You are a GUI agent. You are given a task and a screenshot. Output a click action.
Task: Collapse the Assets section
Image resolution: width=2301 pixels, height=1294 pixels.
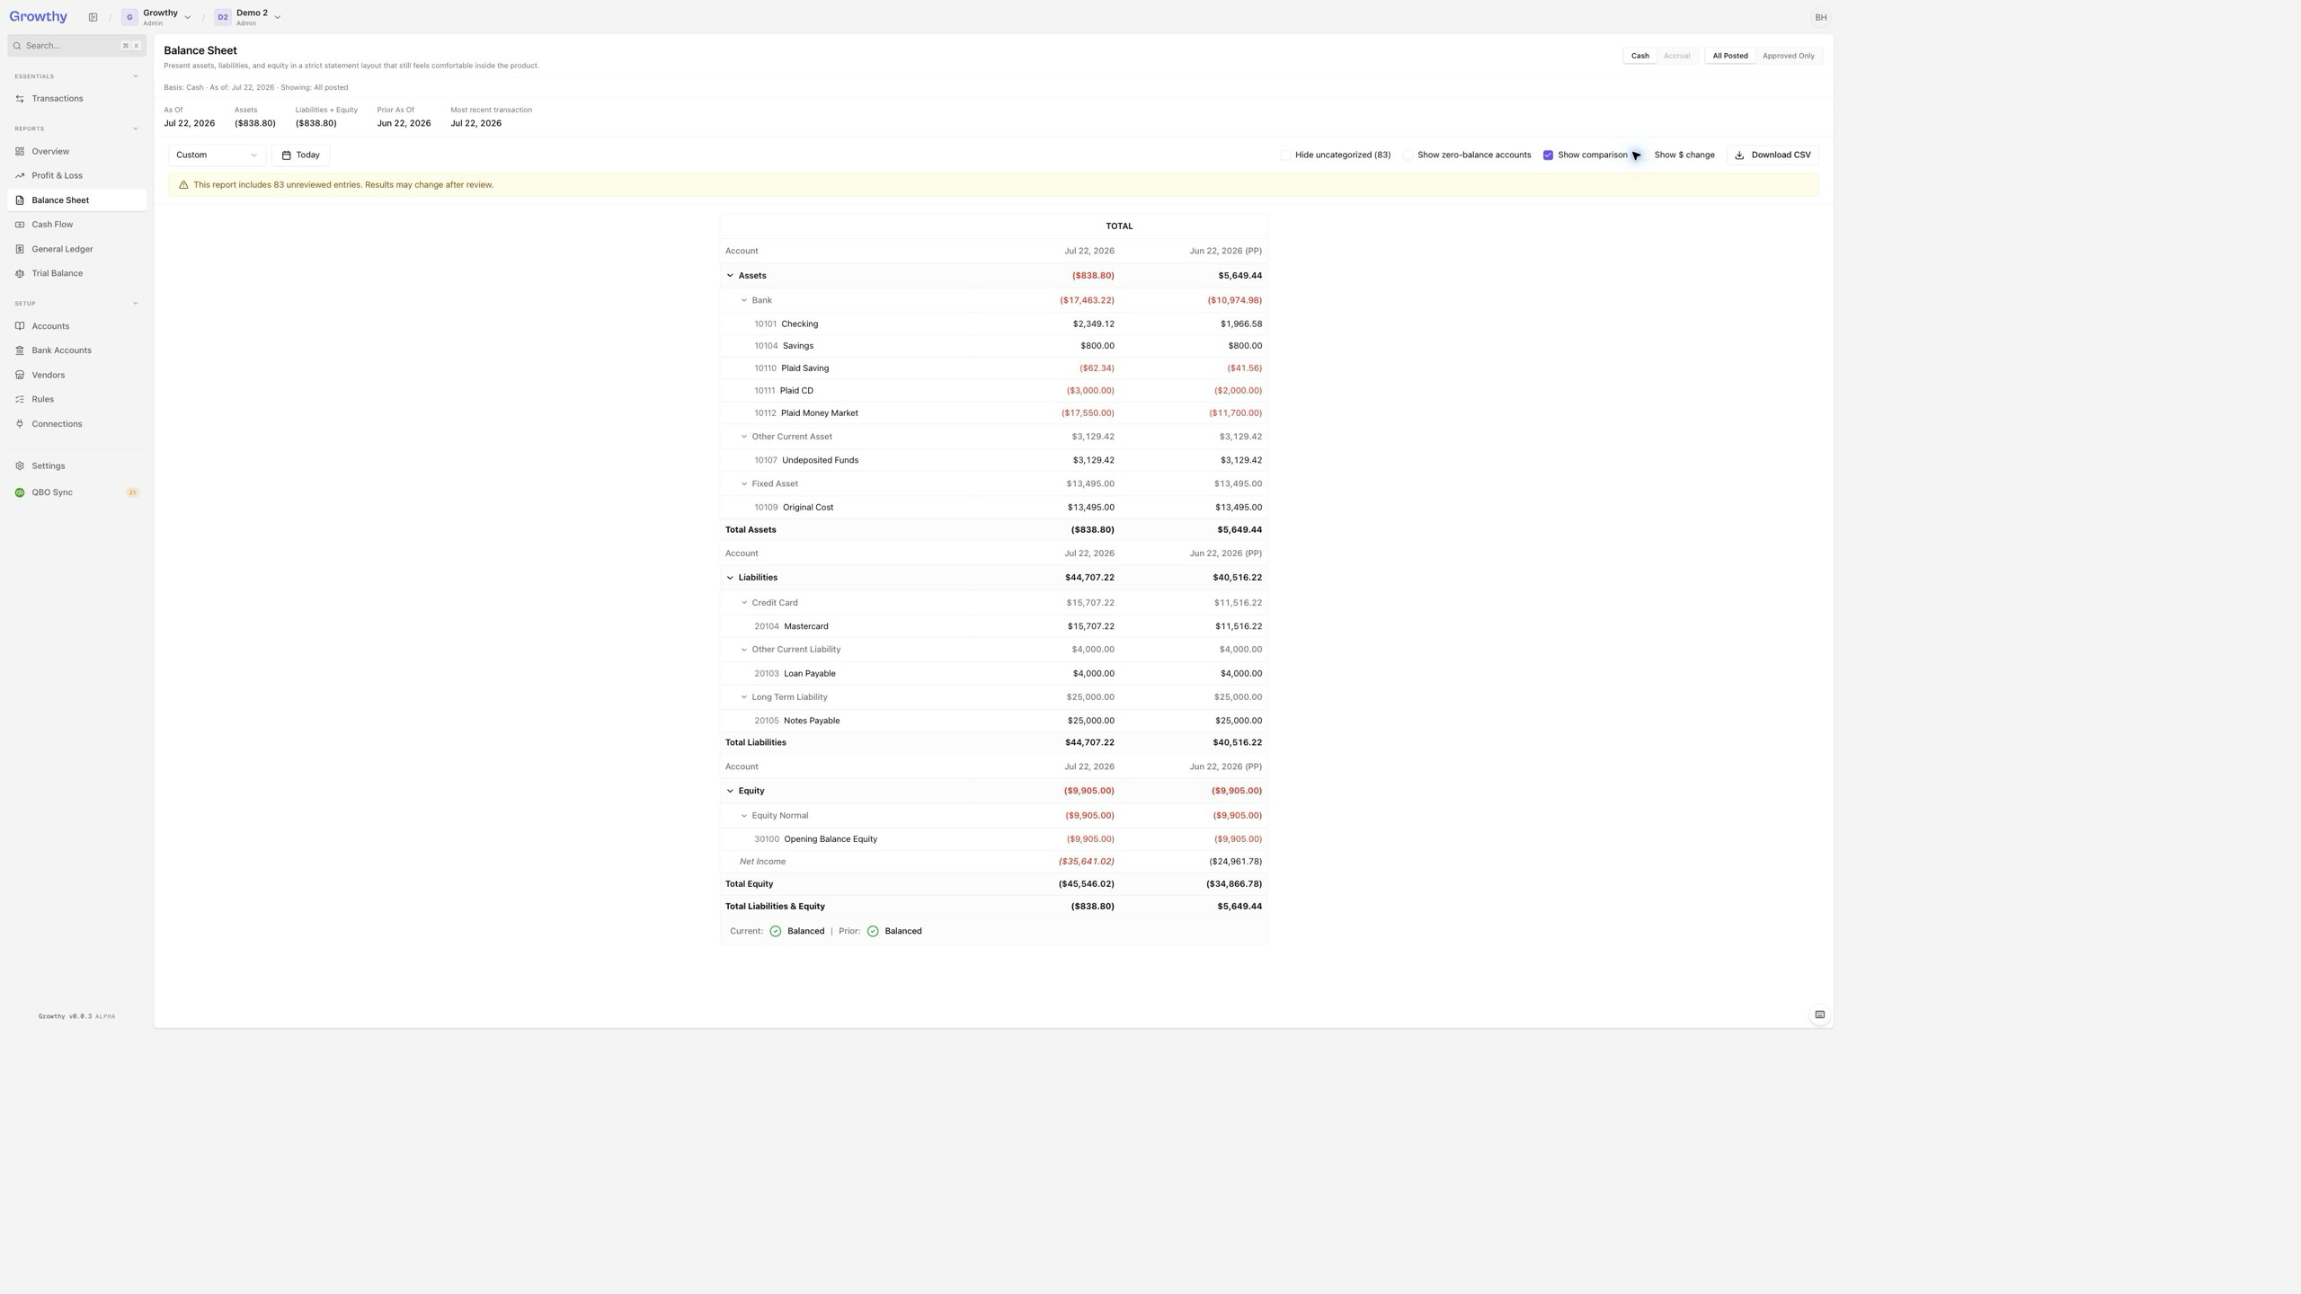pyautogui.click(x=730, y=276)
